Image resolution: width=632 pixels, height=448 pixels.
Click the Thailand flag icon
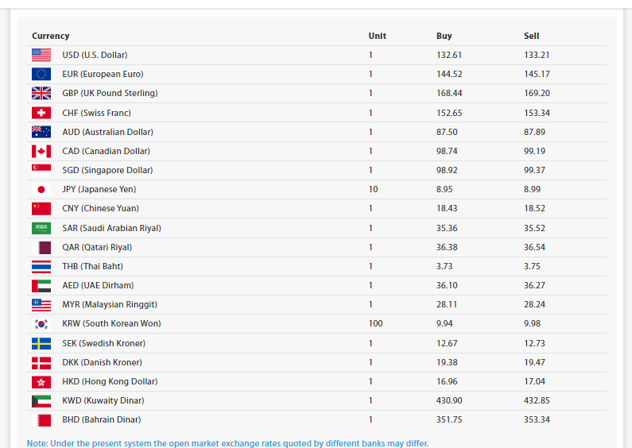pyautogui.click(x=41, y=266)
